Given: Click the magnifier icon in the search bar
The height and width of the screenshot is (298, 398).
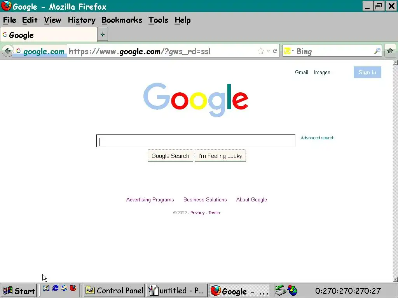Looking at the screenshot, I should [377, 51].
